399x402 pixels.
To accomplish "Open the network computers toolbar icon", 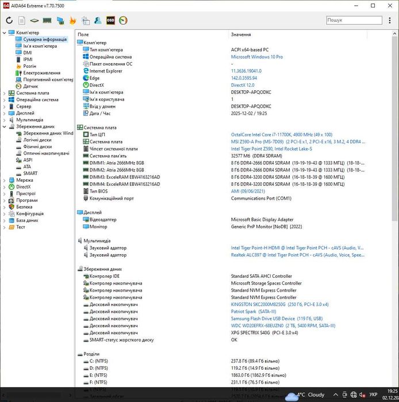I will pyautogui.click(x=60, y=20).
